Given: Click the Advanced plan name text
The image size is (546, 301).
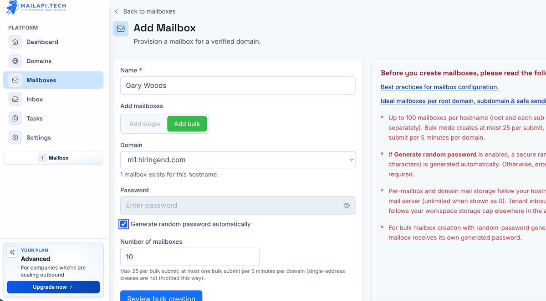Looking at the screenshot, I should (x=36, y=259).
